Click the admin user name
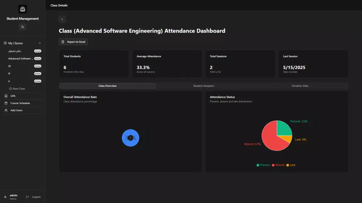The width and height of the screenshot is (362, 203). coord(13,195)
